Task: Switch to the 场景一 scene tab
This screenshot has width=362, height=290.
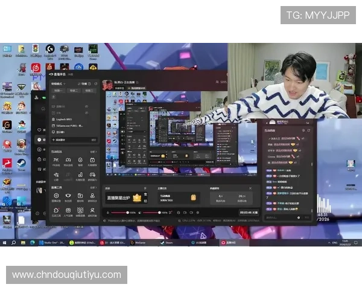Action: click(x=59, y=91)
